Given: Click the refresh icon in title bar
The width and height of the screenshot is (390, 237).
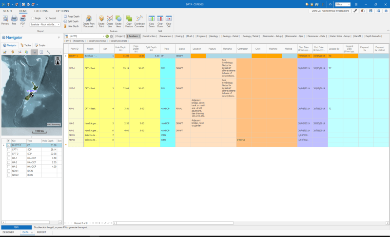Looking at the screenshot, I should 330,4.
